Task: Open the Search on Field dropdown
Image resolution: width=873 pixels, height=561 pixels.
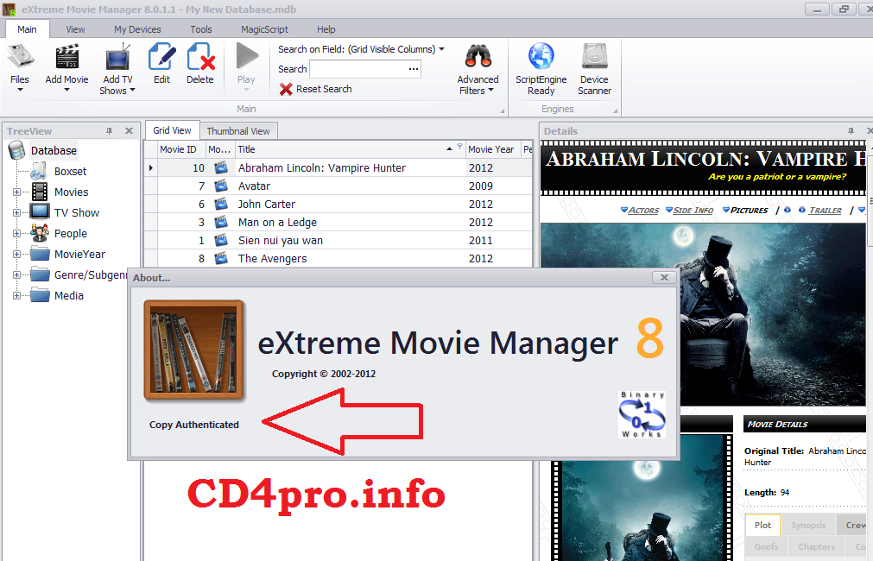Action: (x=441, y=49)
